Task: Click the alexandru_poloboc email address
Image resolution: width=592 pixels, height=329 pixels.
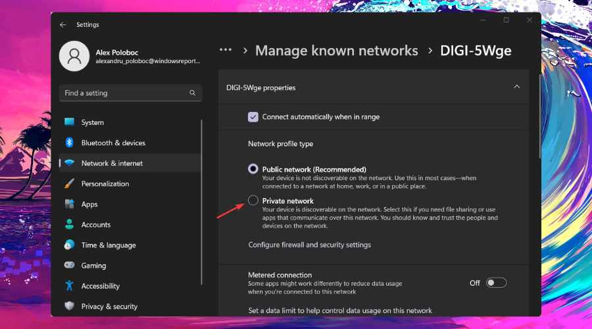Action: [x=147, y=61]
